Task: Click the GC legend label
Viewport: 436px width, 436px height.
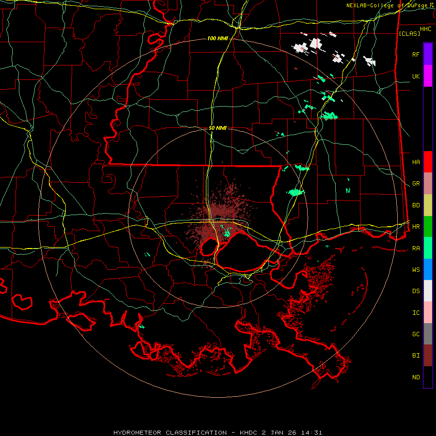Action: point(416,334)
